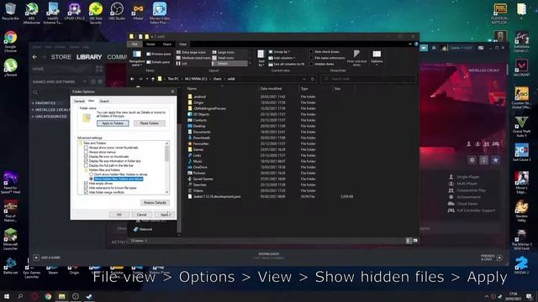Click Steam back arrow
The height and width of the screenshot is (302, 538).
(x=34, y=57)
